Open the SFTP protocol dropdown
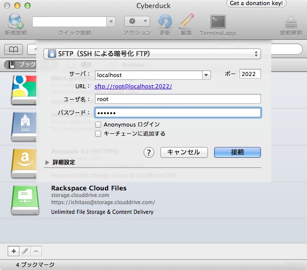 click(152, 54)
